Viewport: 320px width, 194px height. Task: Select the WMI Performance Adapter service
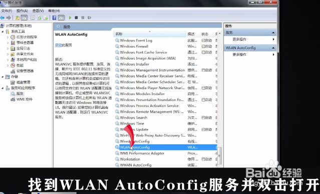(165, 153)
